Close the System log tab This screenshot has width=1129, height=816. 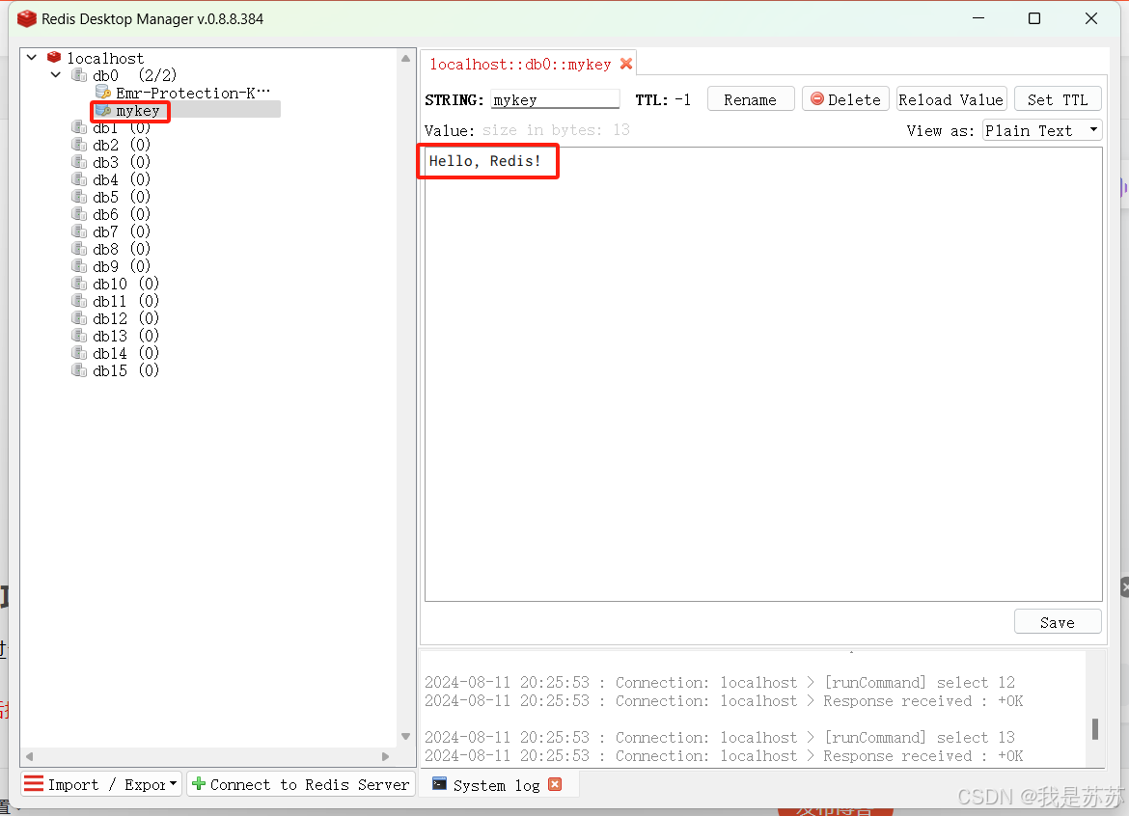(555, 784)
